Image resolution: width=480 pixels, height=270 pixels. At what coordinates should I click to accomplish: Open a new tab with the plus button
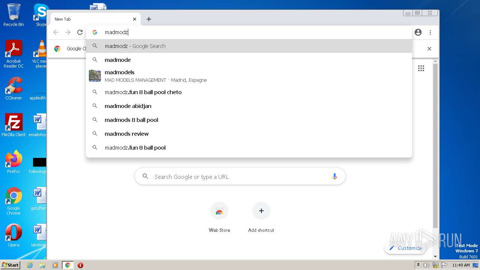pyautogui.click(x=149, y=19)
